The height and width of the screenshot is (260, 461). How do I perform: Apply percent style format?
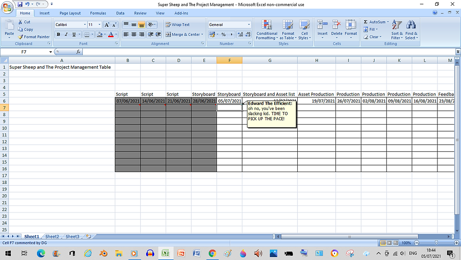click(x=223, y=34)
